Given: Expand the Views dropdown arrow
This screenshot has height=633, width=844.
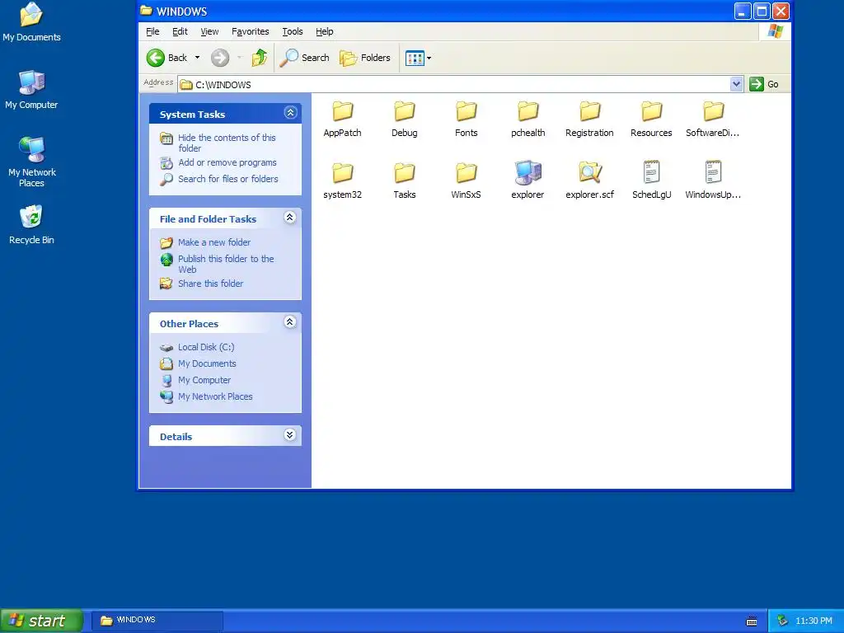Looking at the screenshot, I should point(429,59).
